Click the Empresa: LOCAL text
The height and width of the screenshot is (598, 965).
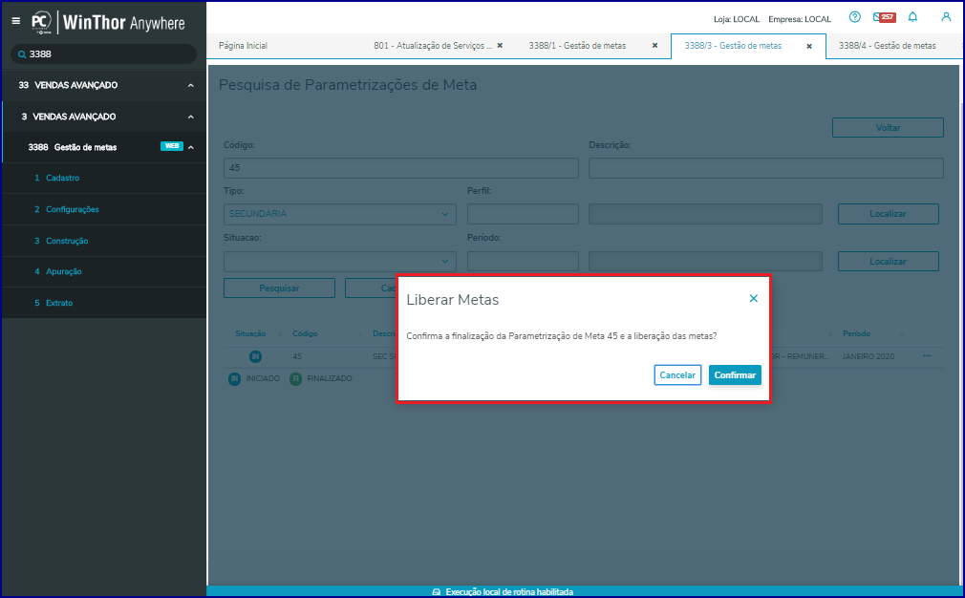(800, 19)
